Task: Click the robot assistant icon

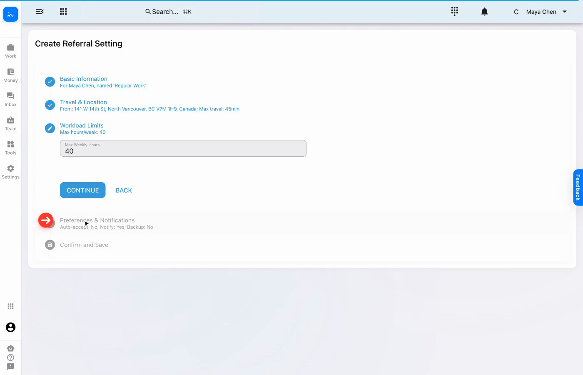Action: click(x=10, y=348)
